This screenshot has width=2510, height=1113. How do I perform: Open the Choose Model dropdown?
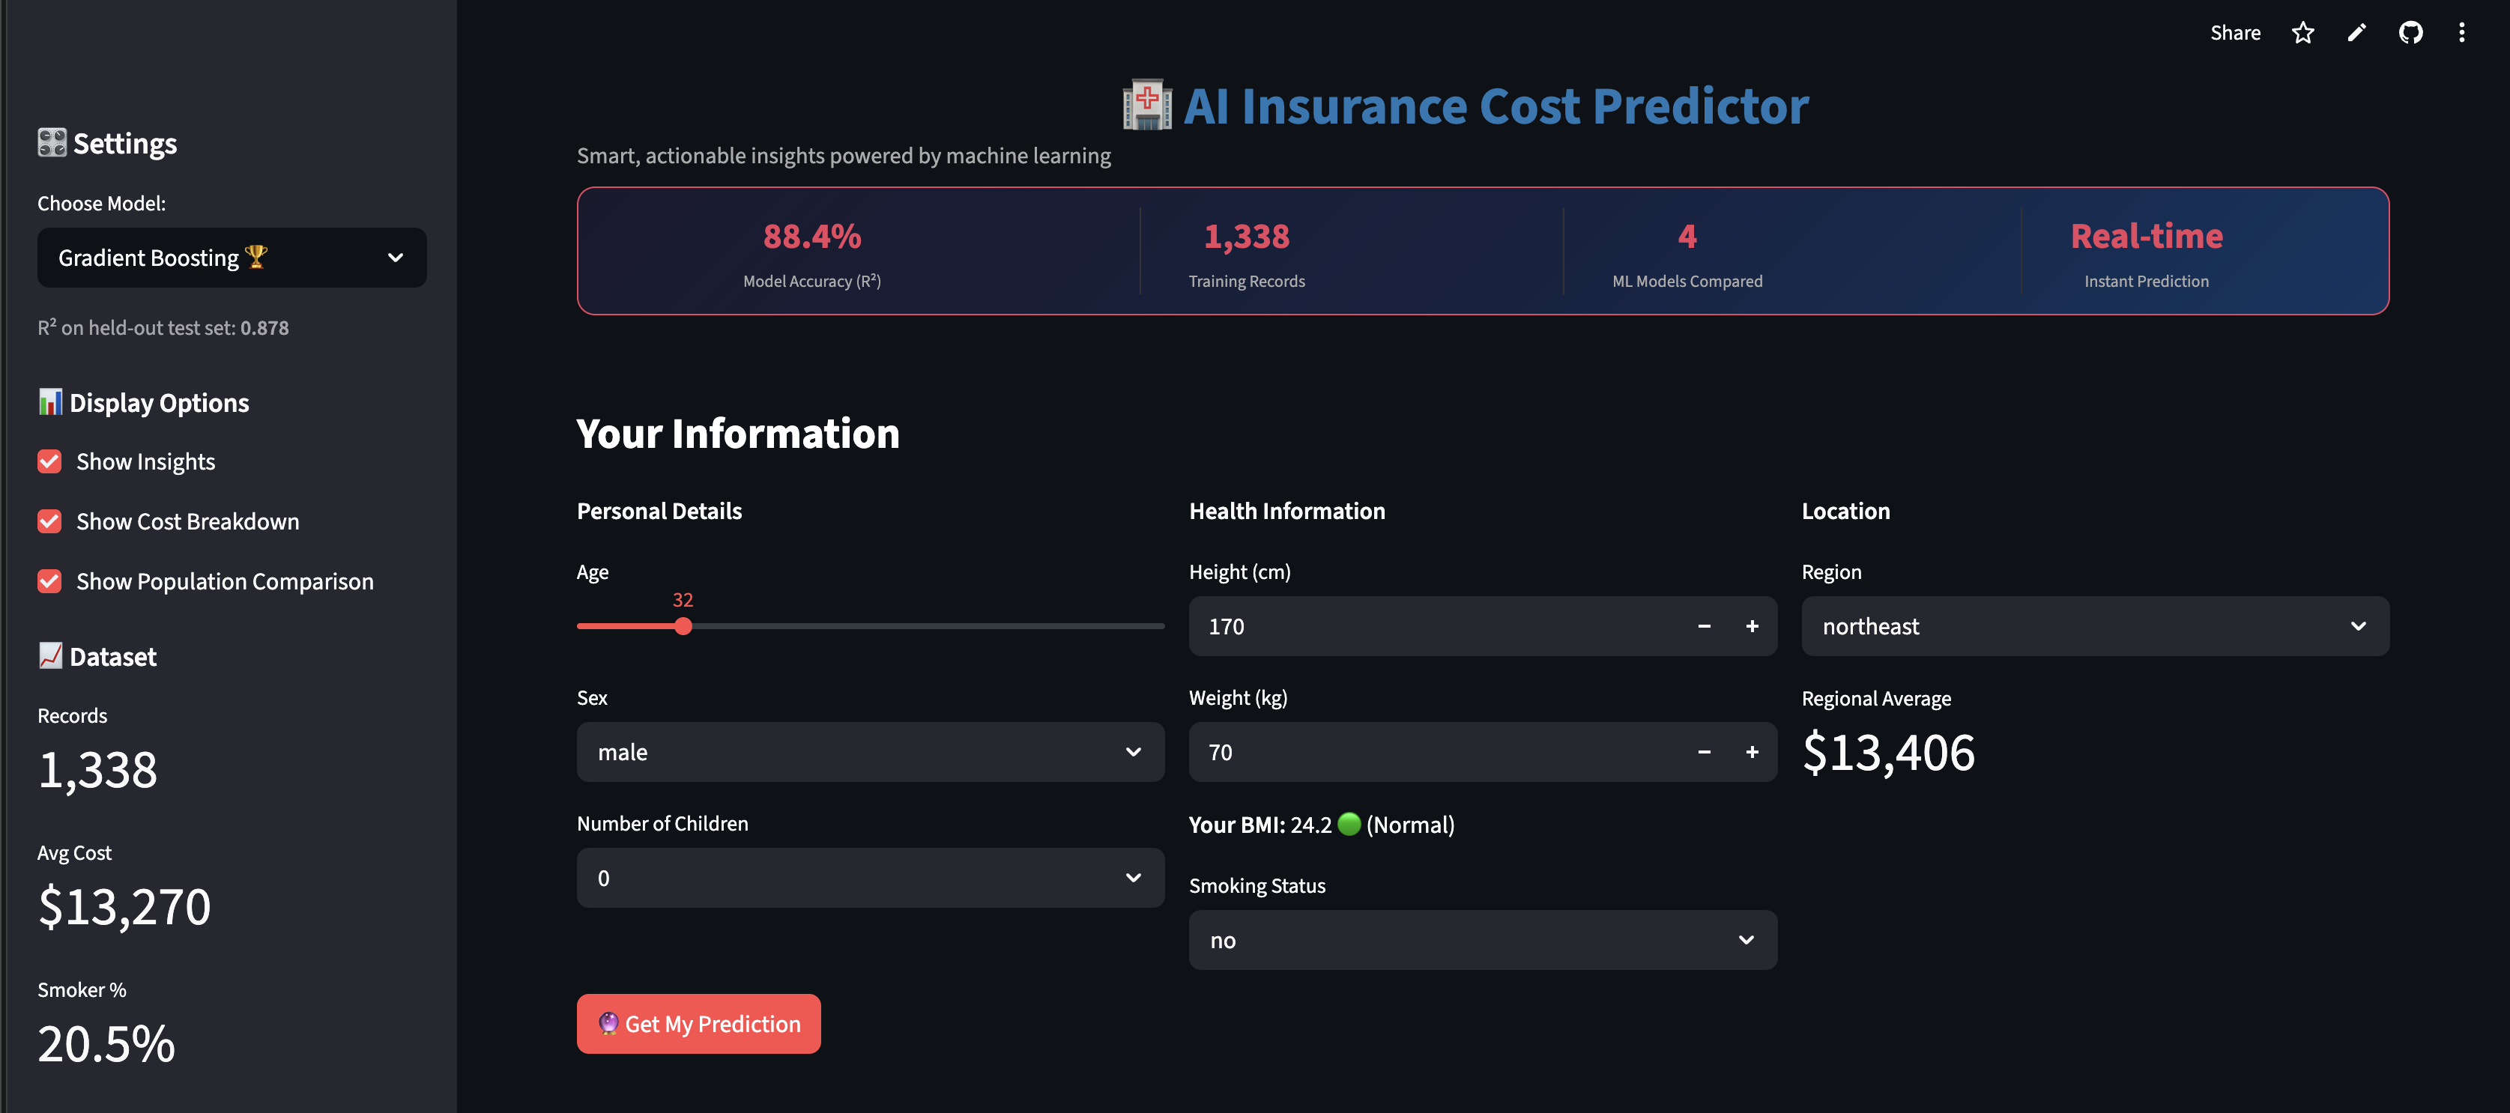point(231,257)
